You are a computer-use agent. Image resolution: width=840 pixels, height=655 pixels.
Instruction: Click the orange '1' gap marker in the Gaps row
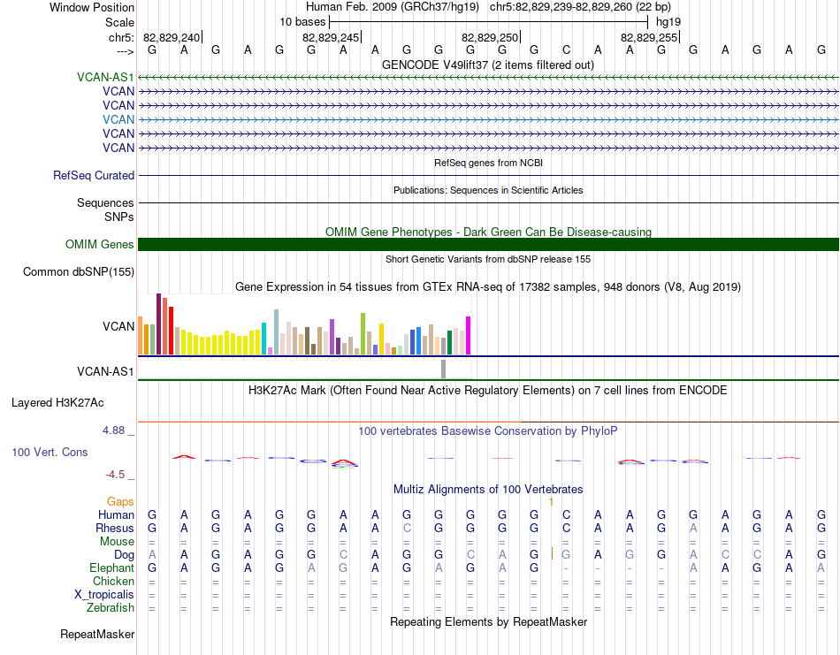551,502
